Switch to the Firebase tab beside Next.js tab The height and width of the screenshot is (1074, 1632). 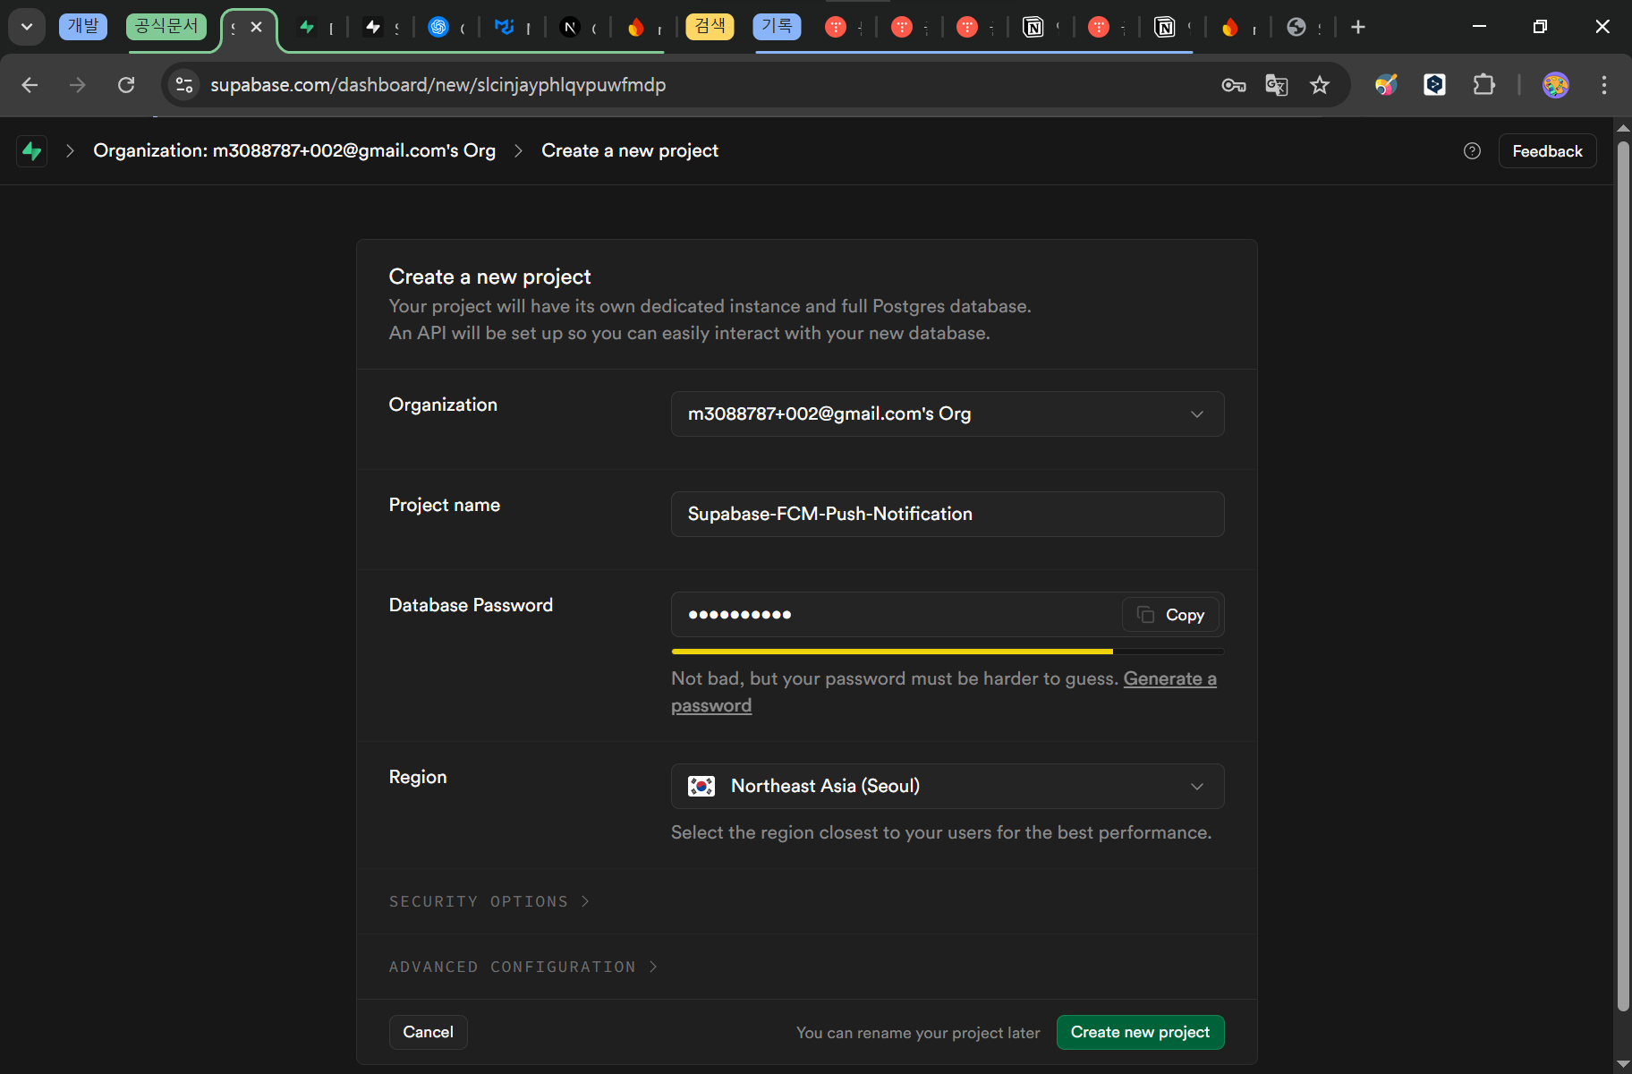(x=636, y=27)
